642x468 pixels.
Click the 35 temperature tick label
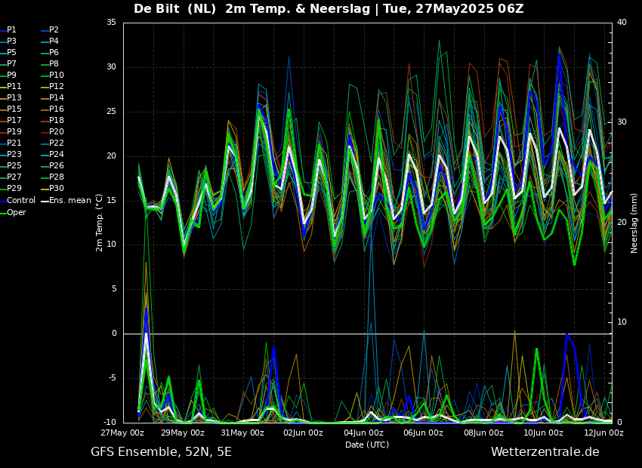click(111, 23)
